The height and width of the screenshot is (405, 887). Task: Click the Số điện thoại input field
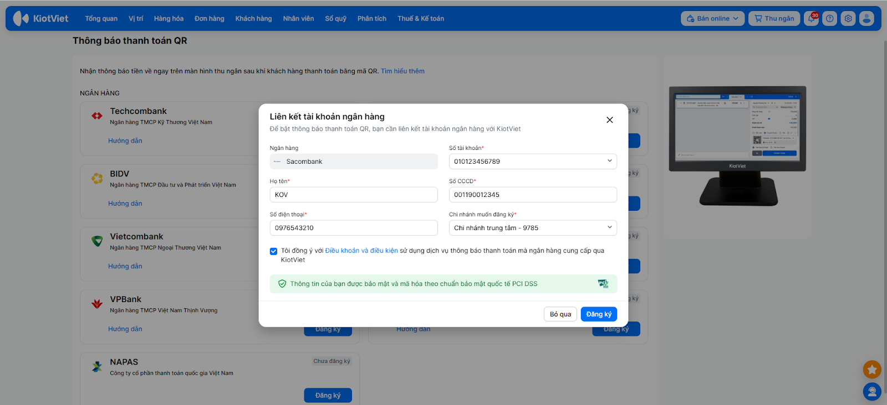pyautogui.click(x=354, y=228)
